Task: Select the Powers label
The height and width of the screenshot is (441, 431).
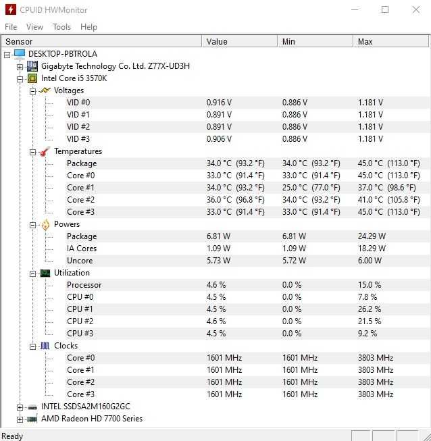Action: [x=67, y=224]
